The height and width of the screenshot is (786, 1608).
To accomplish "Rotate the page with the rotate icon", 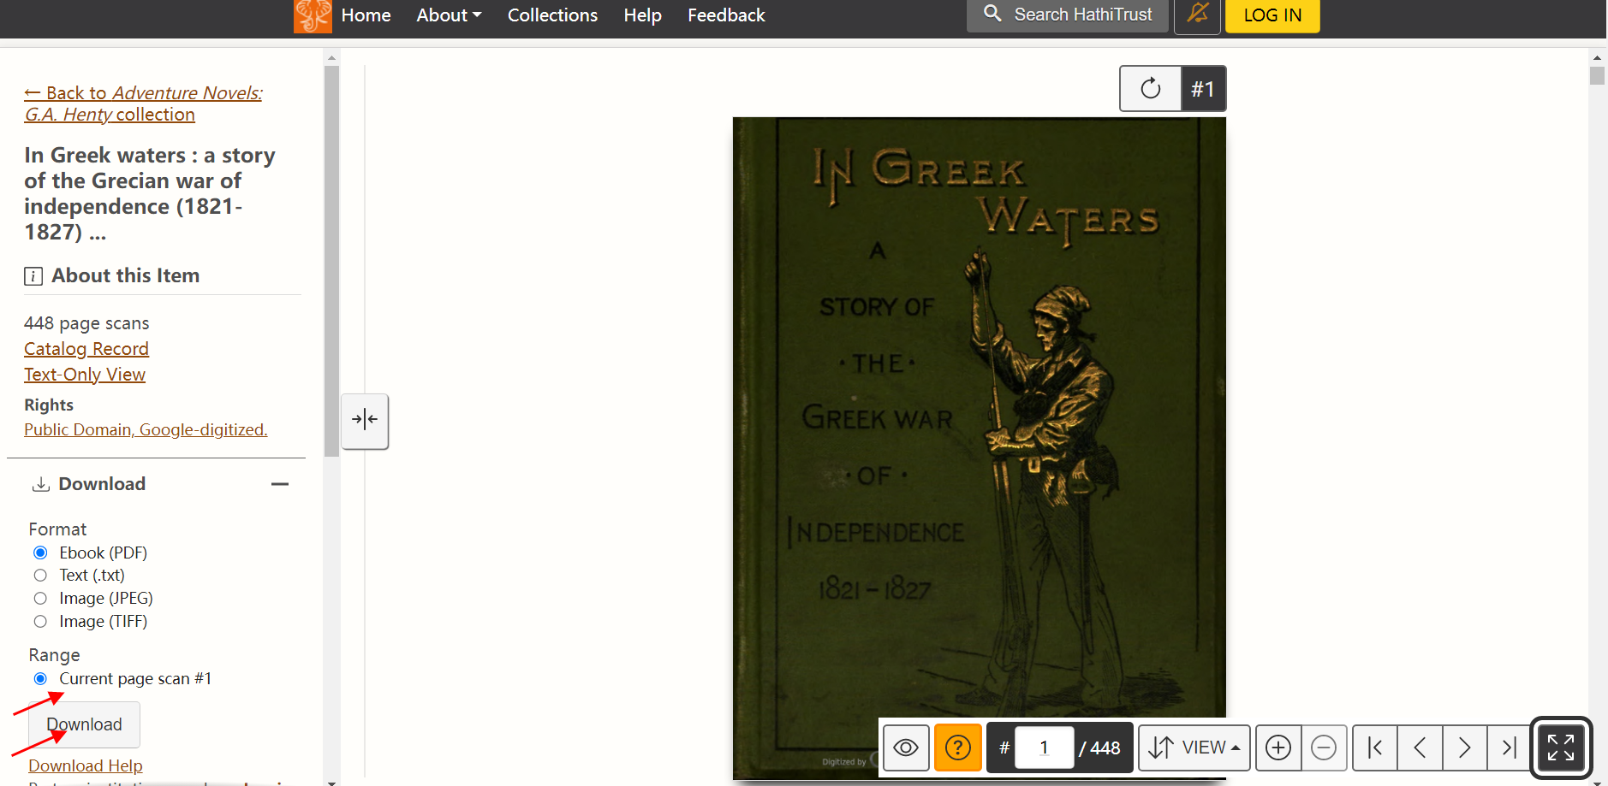I will 1151,88.
